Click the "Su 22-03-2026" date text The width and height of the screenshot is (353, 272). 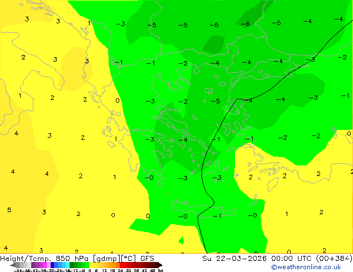point(234,259)
